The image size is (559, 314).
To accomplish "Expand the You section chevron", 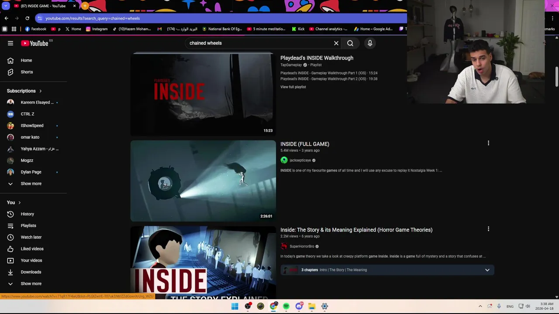I will [x=19, y=202].
